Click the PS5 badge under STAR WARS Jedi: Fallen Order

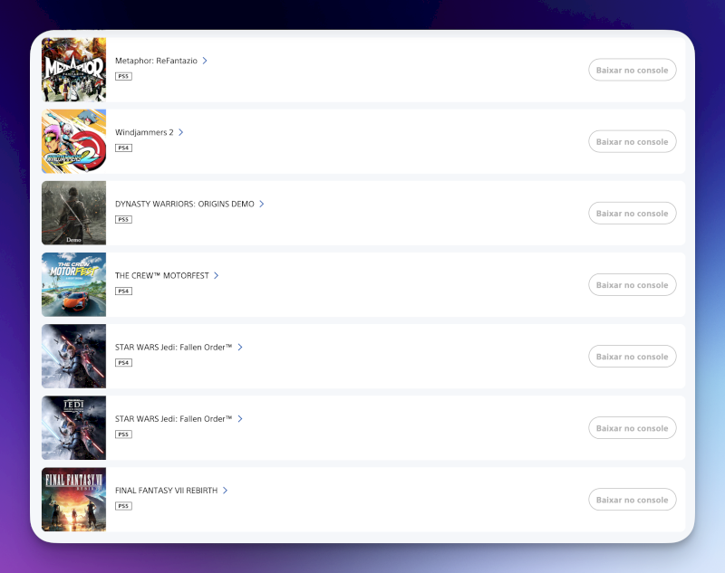pos(123,434)
